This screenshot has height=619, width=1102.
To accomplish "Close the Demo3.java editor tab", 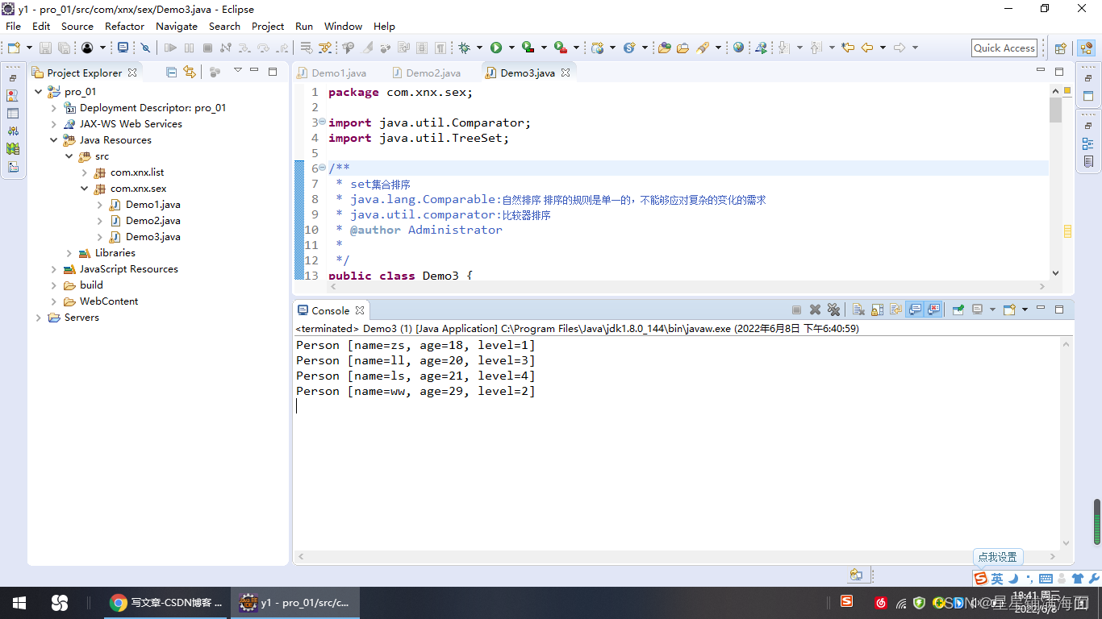I will coord(566,73).
